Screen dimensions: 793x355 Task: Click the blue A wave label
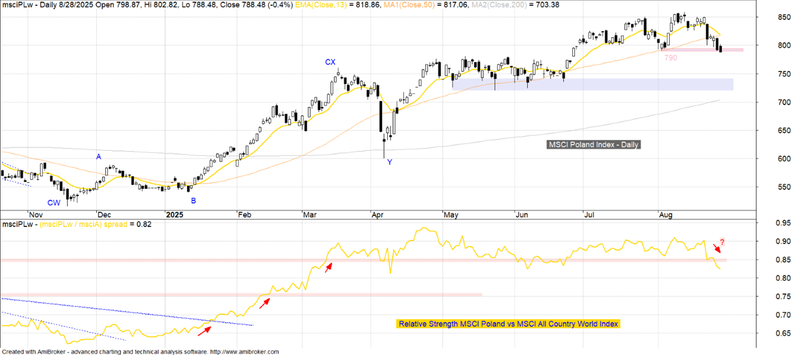pyautogui.click(x=99, y=157)
